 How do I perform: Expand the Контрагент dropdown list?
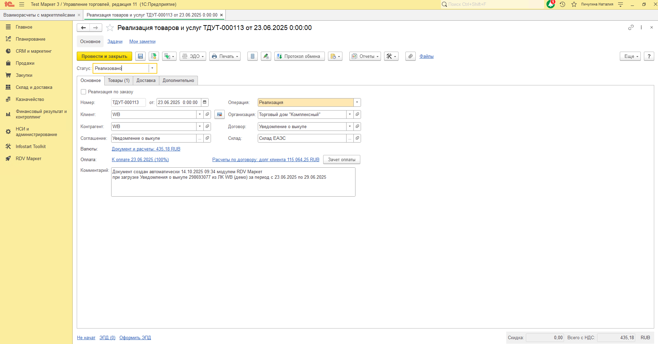(x=200, y=126)
